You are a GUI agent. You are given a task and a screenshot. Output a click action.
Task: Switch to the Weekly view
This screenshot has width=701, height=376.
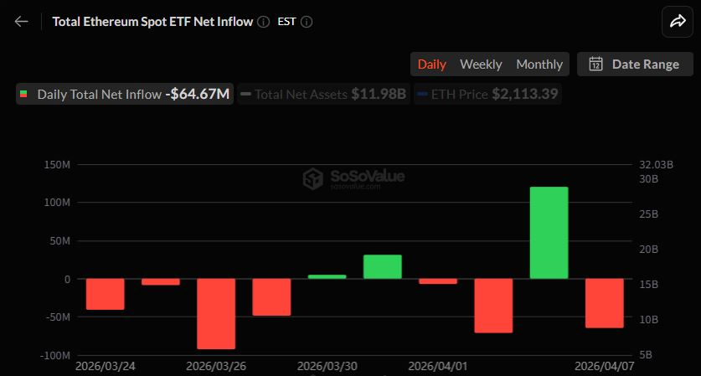pos(481,64)
